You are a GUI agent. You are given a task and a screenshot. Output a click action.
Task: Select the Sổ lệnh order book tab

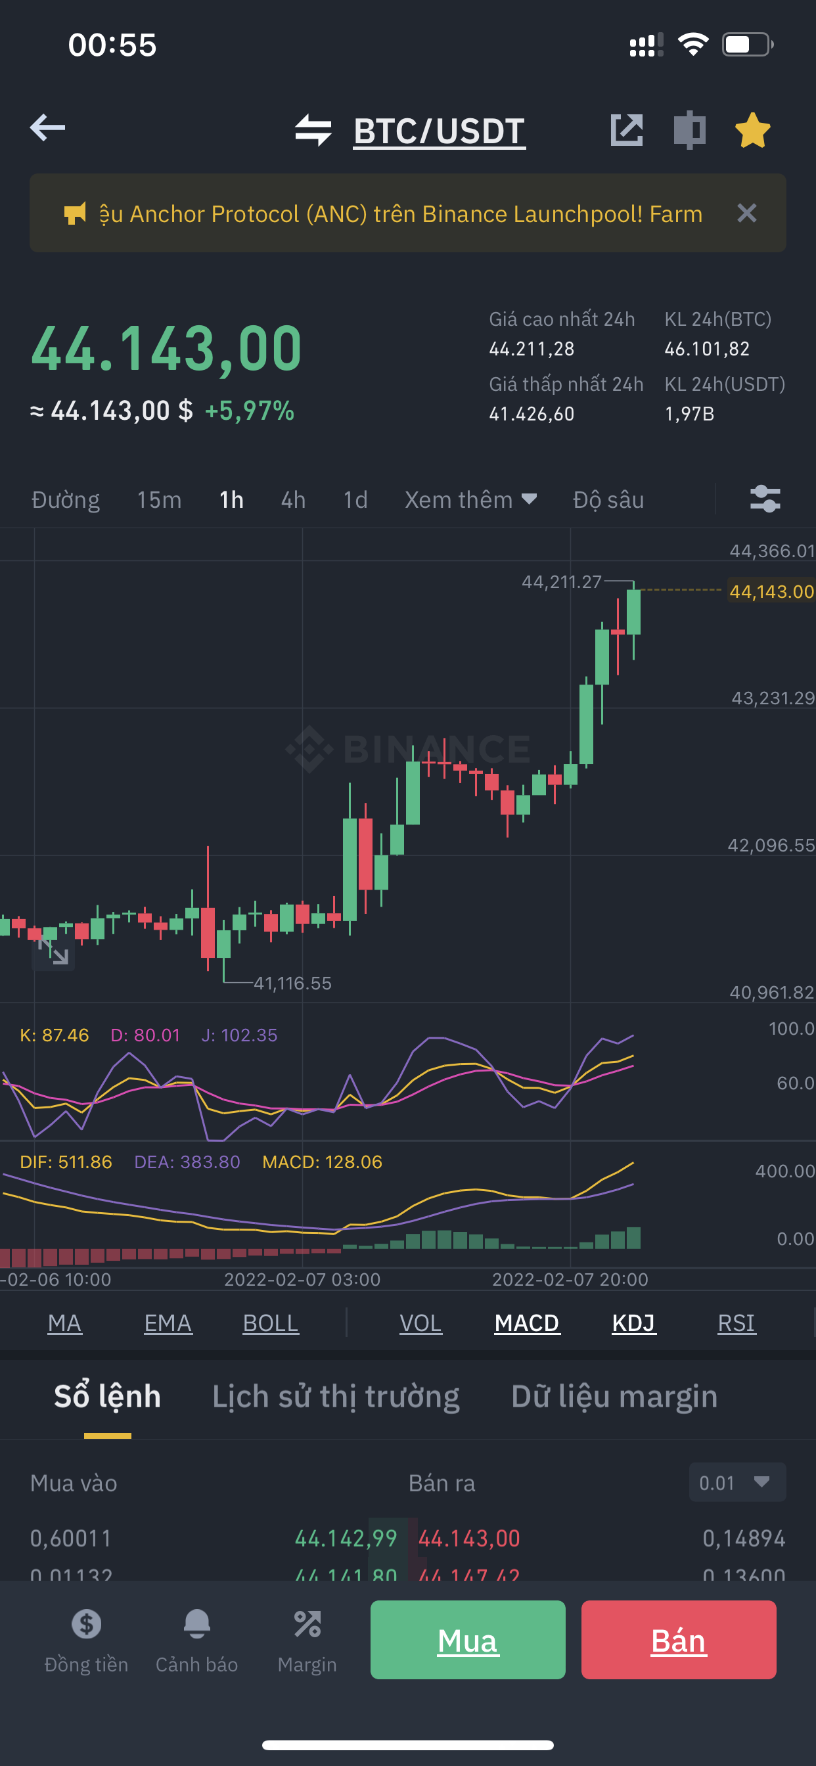click(108, 1397)
